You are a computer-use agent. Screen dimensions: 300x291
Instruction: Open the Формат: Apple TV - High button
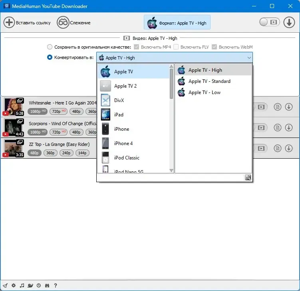[x=177, y=22]
